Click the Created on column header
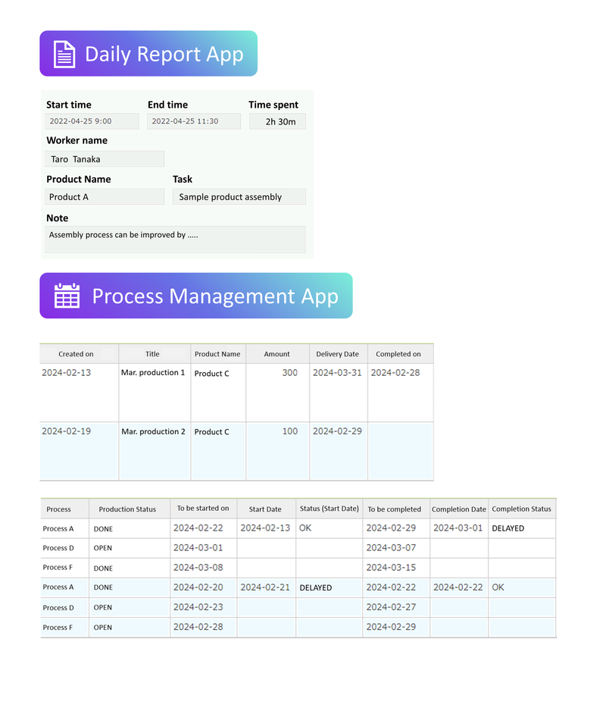606x711 pixels. [77, 354]
